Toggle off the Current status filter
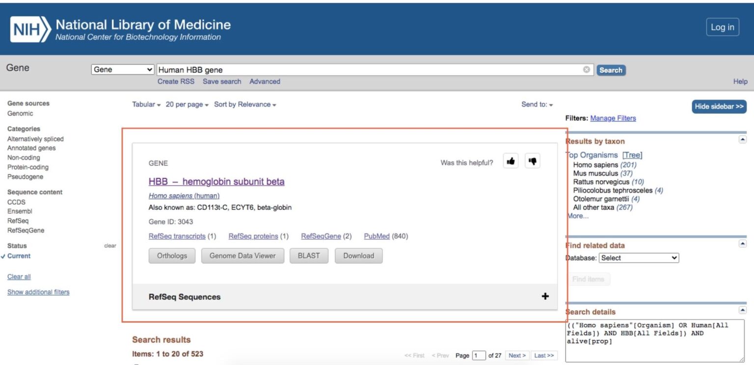The image size is (754, 365). 19,256
